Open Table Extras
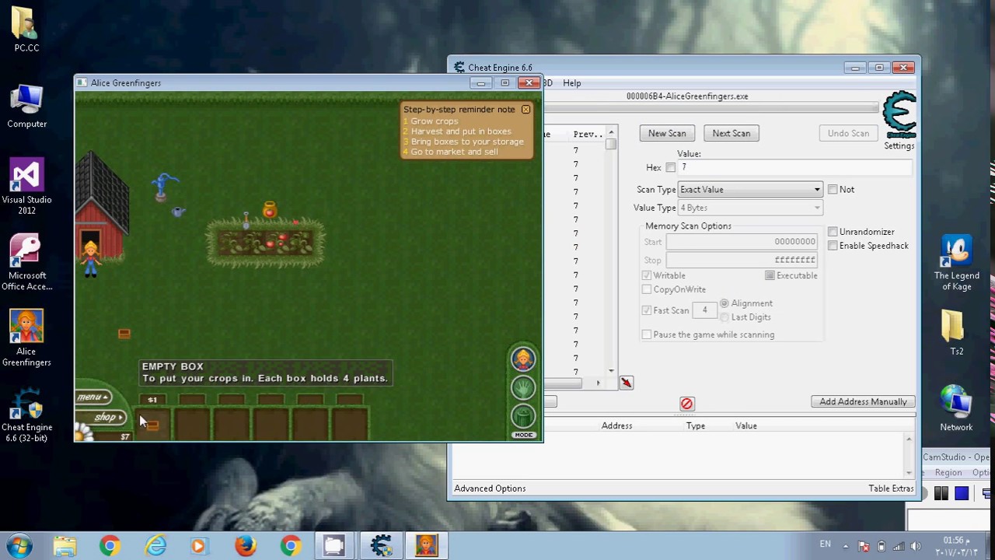The width and height of the screenshot is (995, 560). tap(891, 488)
